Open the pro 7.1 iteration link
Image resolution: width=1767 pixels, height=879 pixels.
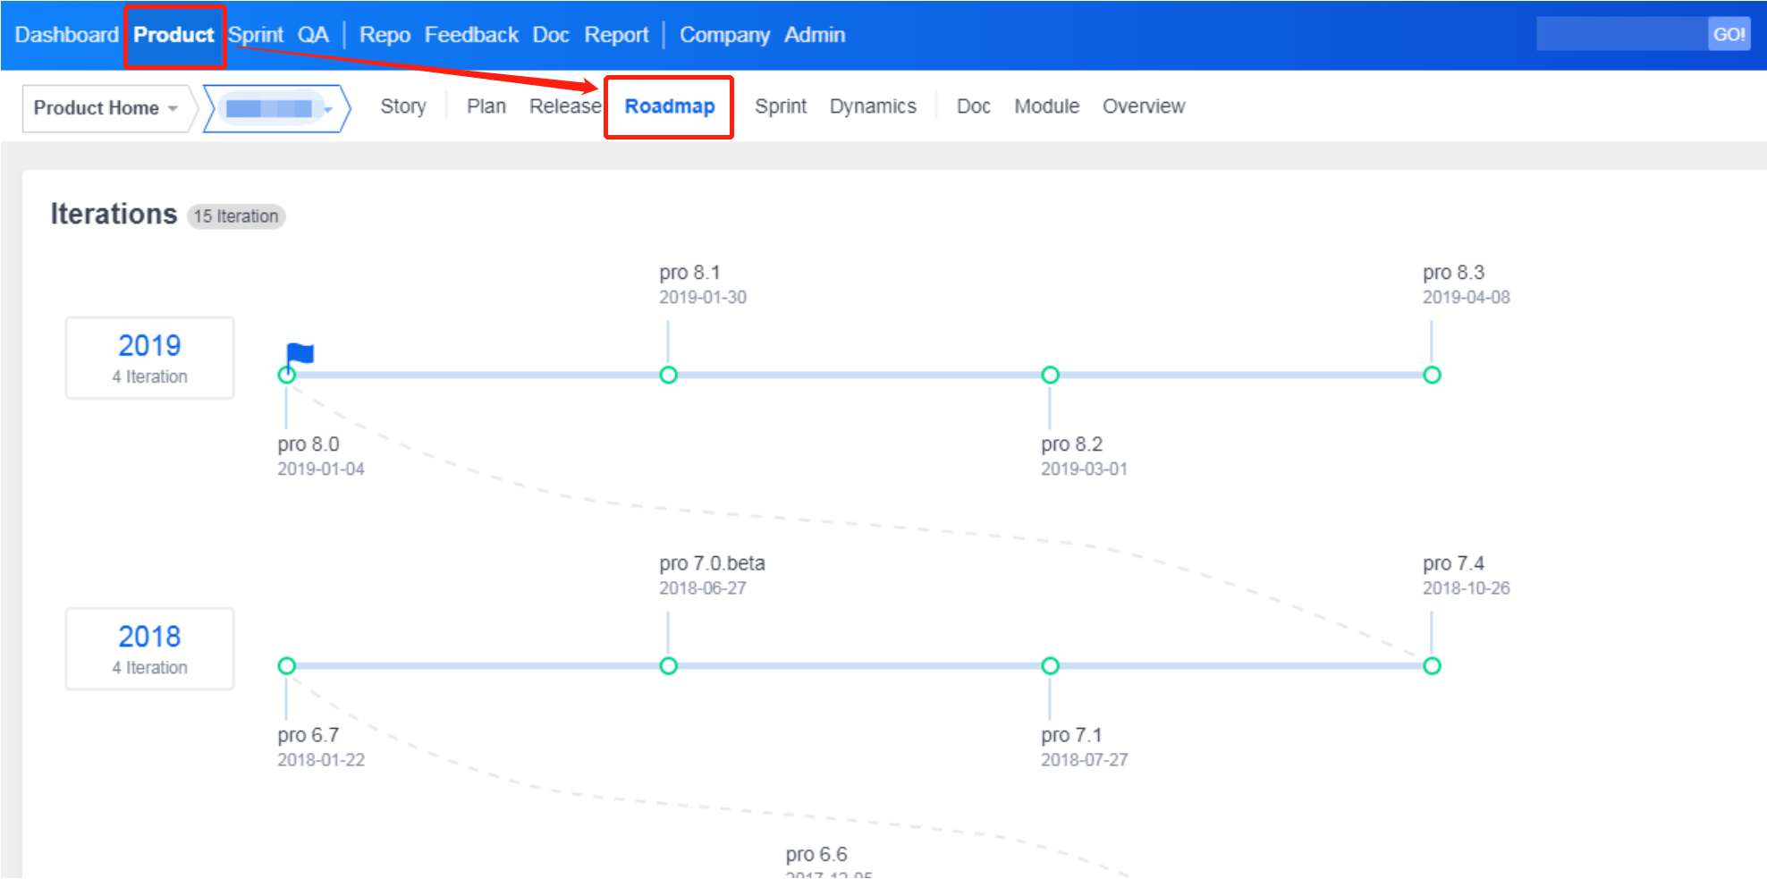(x=1070, y=735)
